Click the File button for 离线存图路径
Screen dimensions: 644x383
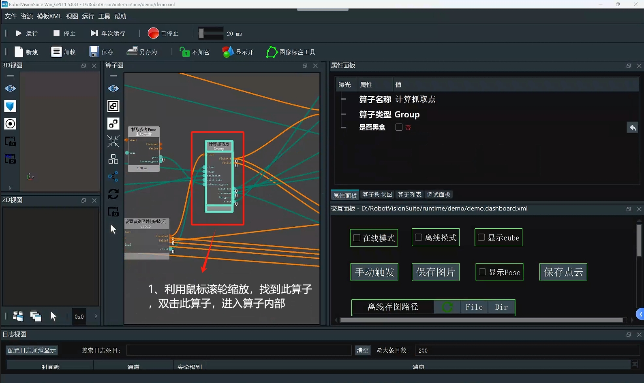474,307
